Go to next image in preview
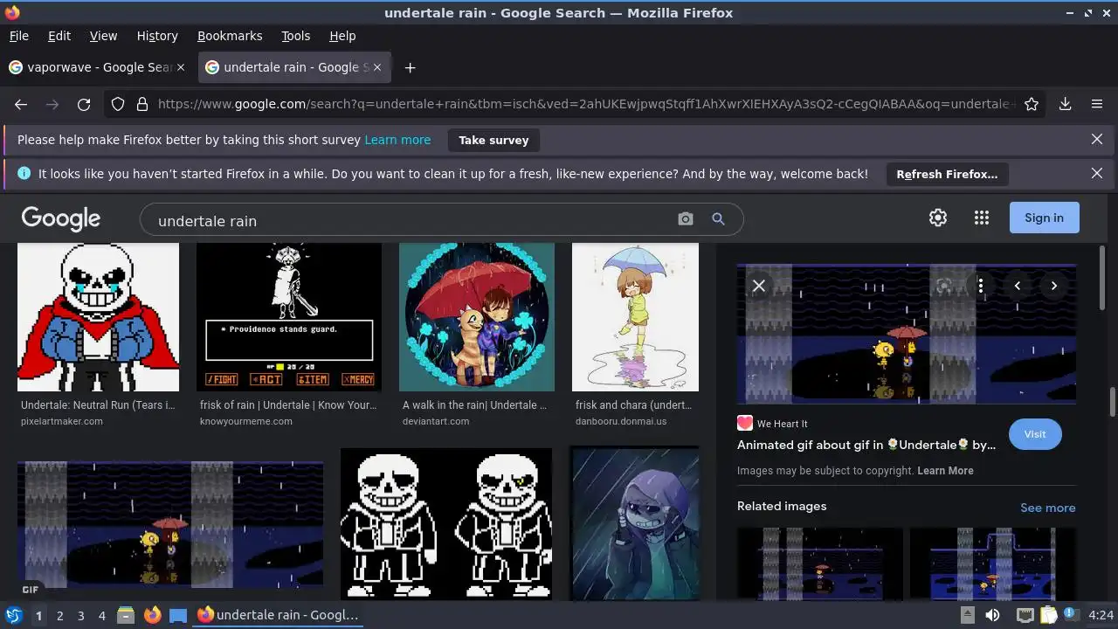 pos(1054,286)
